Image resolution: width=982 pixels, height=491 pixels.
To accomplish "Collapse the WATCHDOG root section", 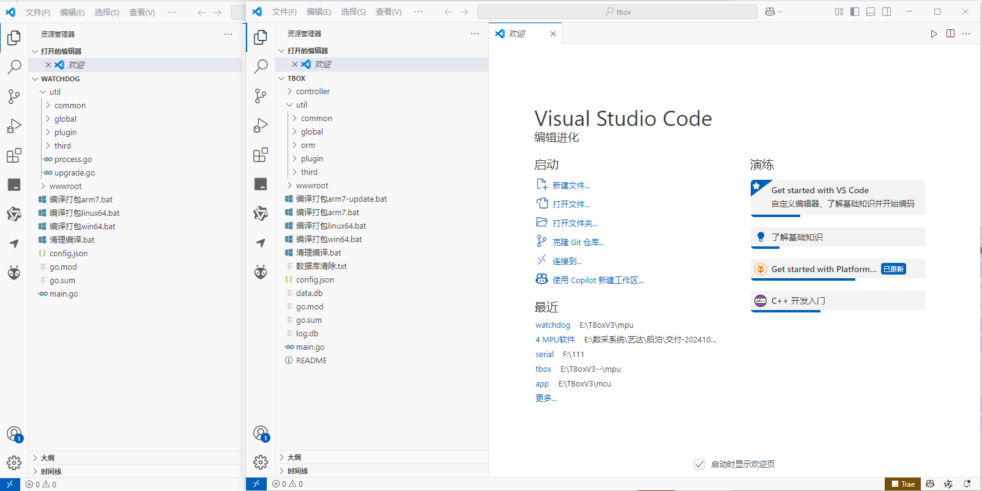I will [x=135, y=78].
